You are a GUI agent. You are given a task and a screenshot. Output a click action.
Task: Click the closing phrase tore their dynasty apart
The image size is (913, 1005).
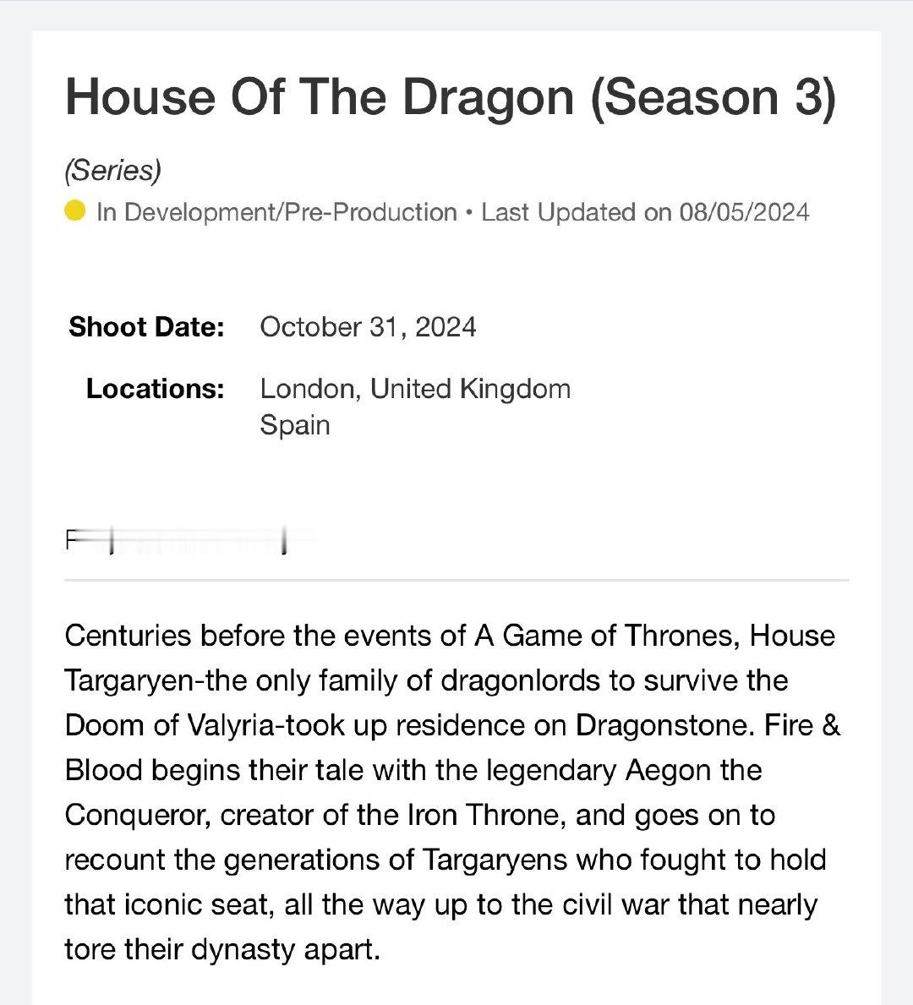(x=222, y=950)
